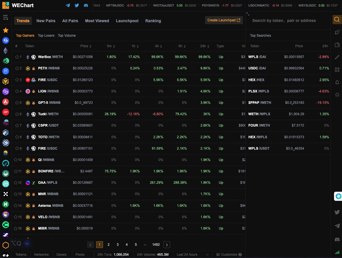Show the Top Losers list
Viewport: 342px width, 258px height.
[x=46, y=36]
